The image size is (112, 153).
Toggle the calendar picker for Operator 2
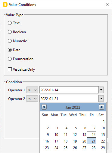pyautogui.click(x=101, y=99)
